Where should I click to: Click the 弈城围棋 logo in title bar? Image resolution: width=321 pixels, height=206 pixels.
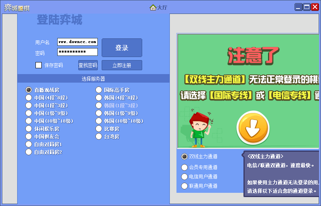coord(17,7)
